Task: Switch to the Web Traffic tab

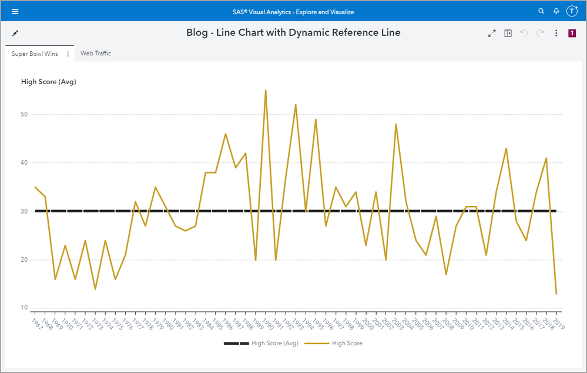Action: point(96,54)
